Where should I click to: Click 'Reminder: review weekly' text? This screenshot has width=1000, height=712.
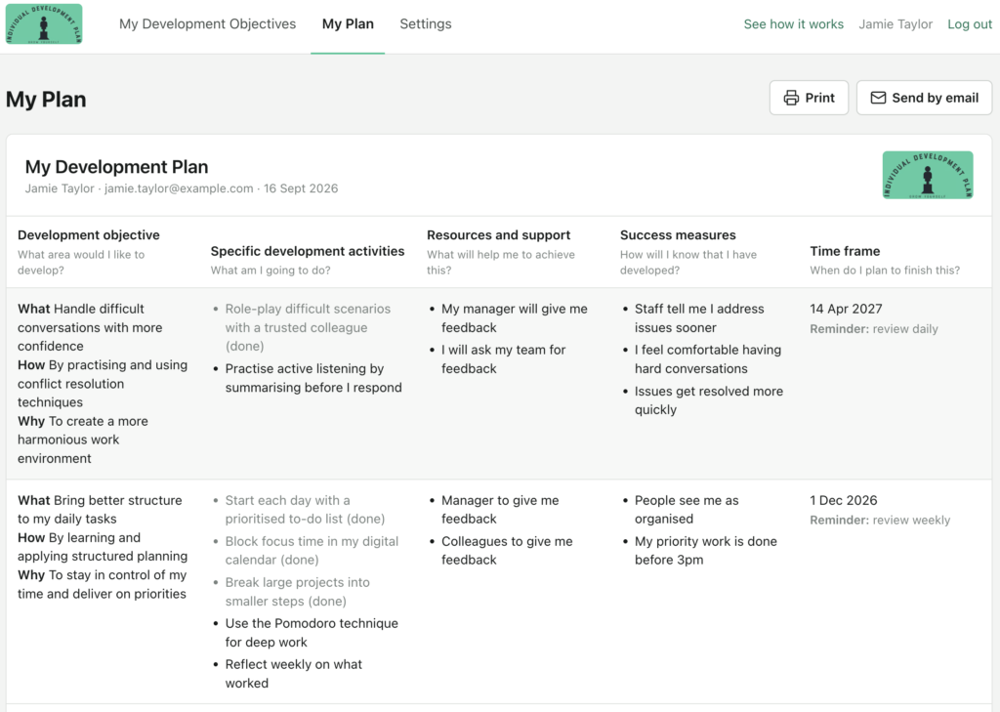click(880, 520)
